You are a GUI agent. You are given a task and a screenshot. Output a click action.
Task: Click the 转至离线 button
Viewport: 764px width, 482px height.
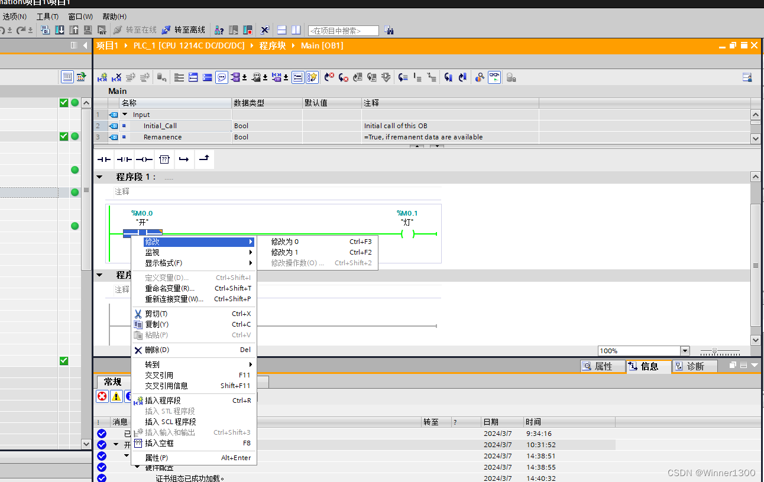[x=184, y=30]
